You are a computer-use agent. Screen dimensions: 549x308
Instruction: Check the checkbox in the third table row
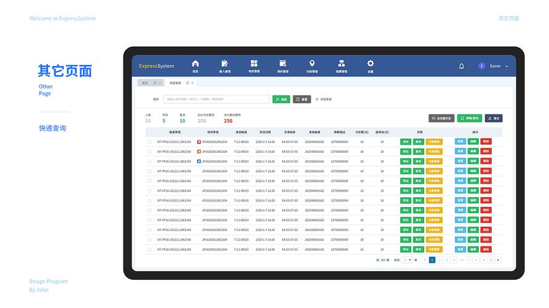[x=149, y=161]
